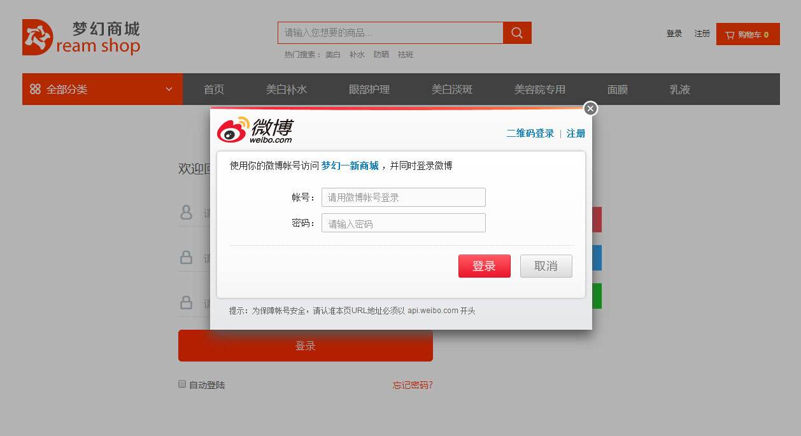The height and width of the screenshot is (436, 801).
Task: Click the lower lock icon in login form
Action: [186, 302]
